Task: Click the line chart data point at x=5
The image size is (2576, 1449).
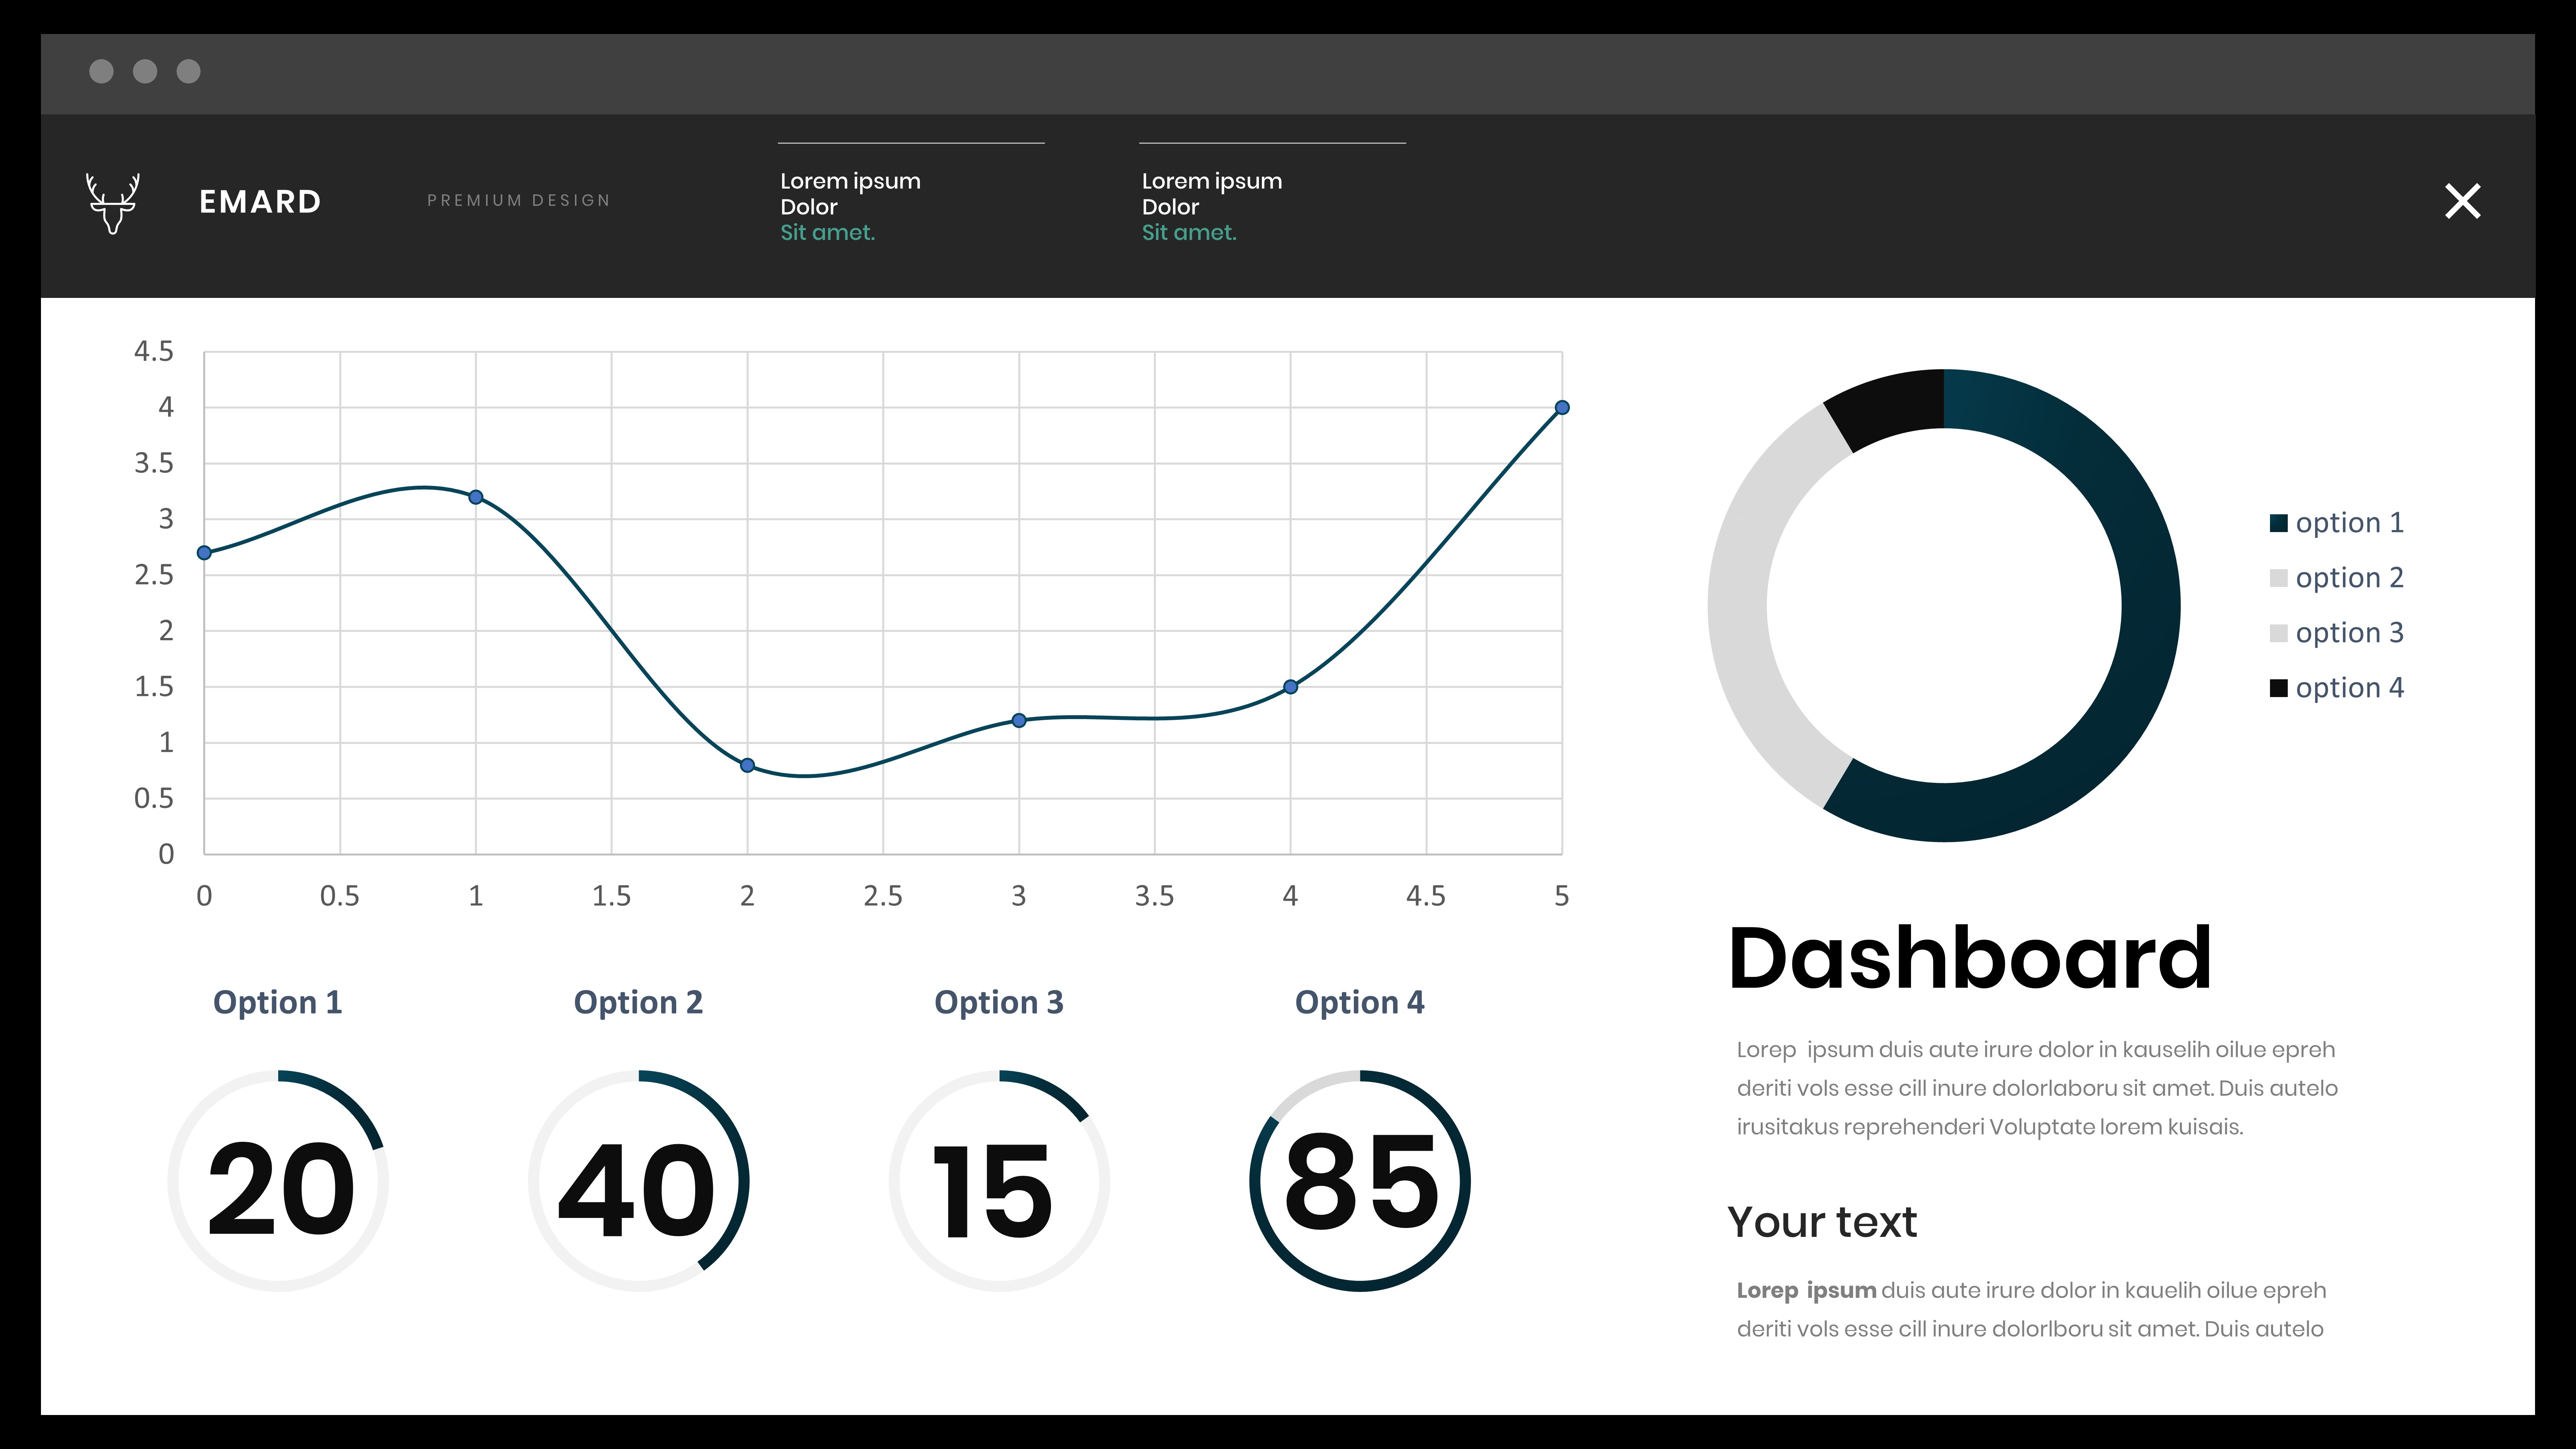Action: click(x=1562, y=408)
